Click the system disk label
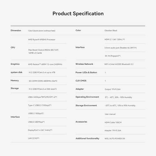The image size is (156, 156). 17,72
